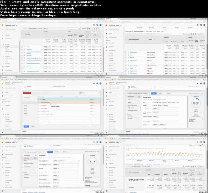Open Browser contains dropdown in Technology builder

[56, 168]
